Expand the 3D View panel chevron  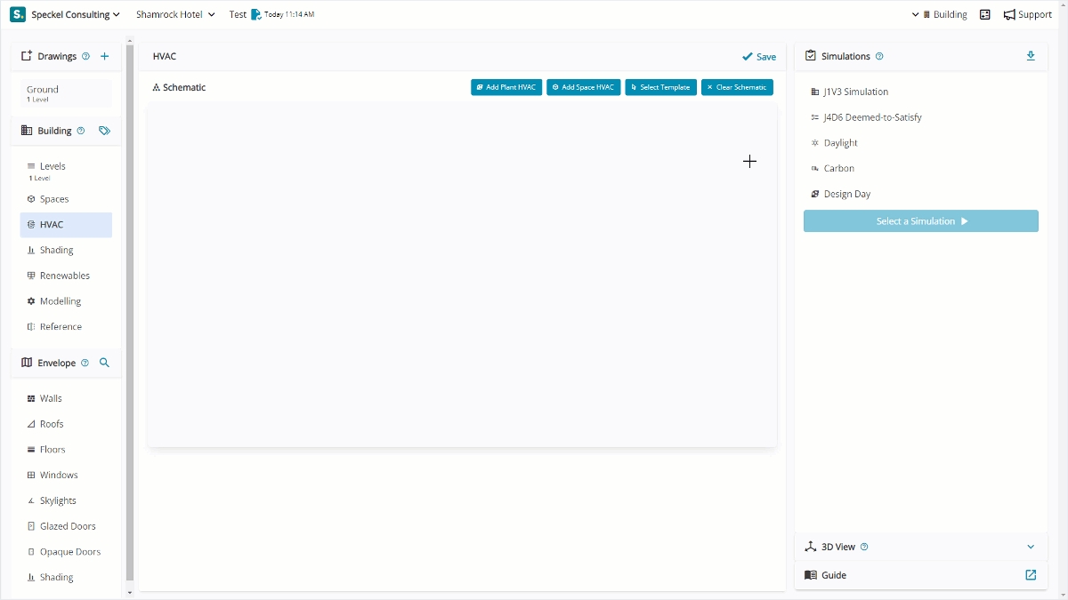click(1031, 547)
